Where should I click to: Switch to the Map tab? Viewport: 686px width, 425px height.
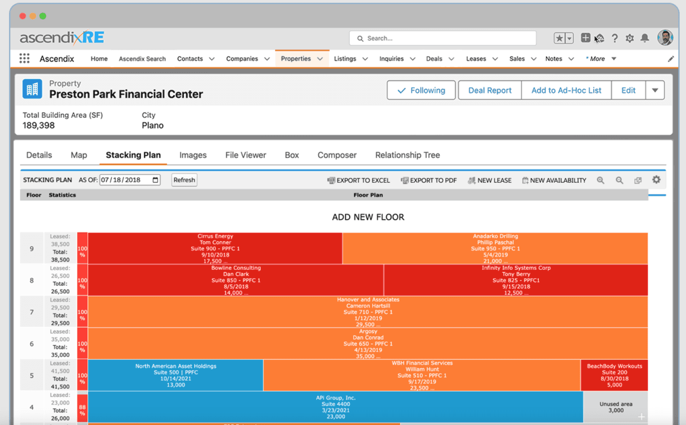pyautogui.click(x=79, y=155)
